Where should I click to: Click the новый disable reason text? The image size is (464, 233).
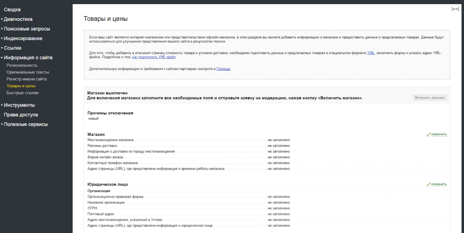(93, 119)
